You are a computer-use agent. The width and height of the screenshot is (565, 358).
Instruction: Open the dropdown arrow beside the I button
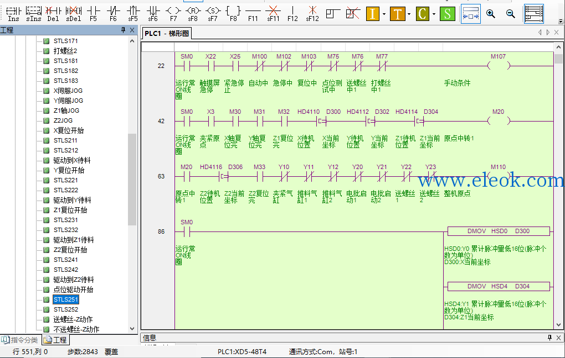384,14
